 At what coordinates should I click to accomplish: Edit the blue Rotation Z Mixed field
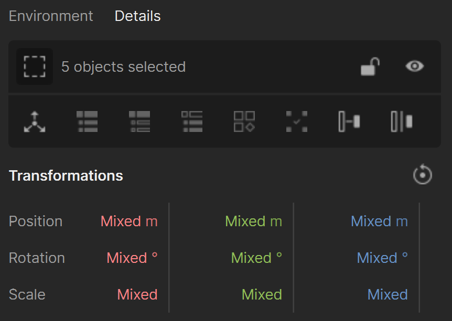tap(382, 258)
